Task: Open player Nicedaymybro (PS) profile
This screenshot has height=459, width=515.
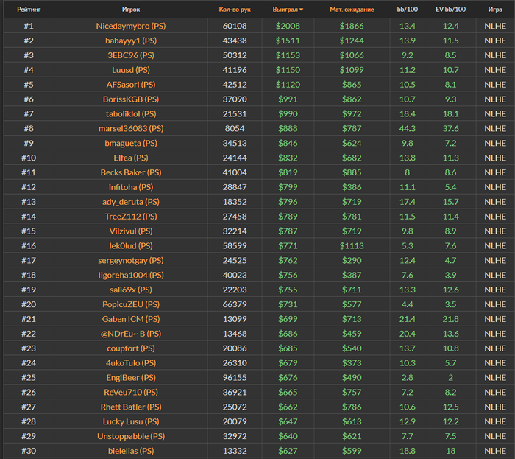Action: click(131, 27)
